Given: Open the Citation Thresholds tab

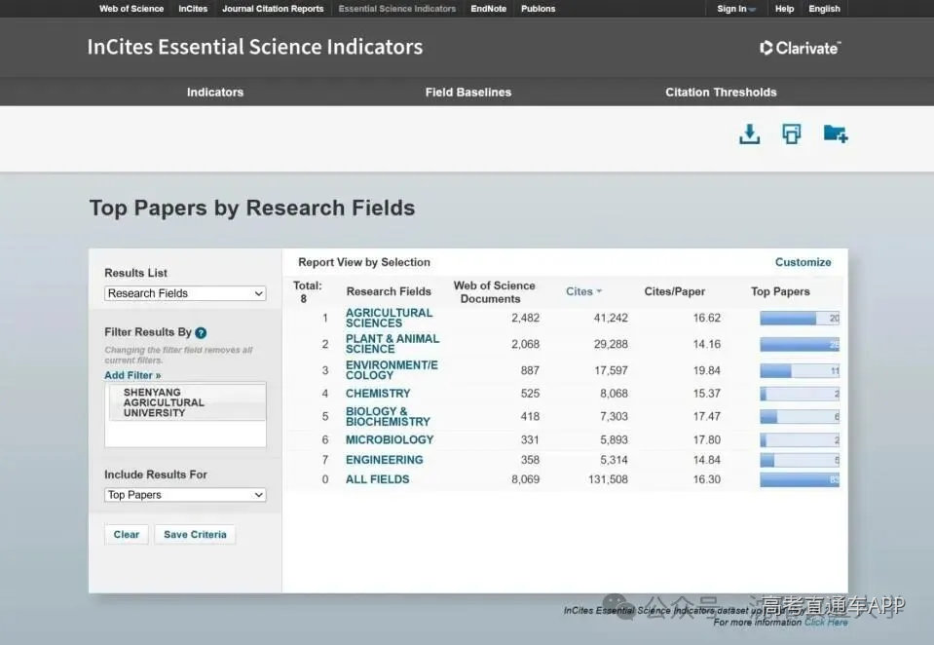Looking at the screenshot, I should point(721,92).
